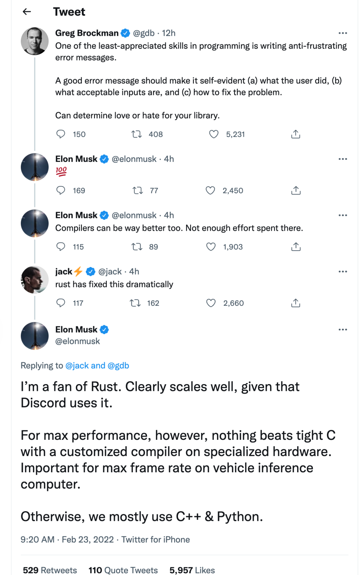Open @gdb profile link in replying-to line
Screen dimensions: 364x575
coord(118,366)
